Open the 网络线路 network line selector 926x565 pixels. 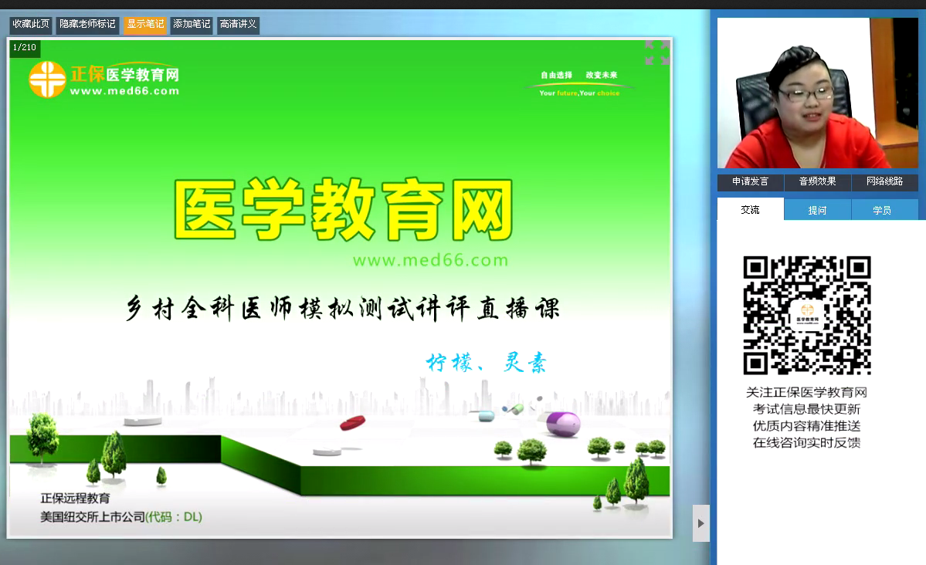pos(884,182)
